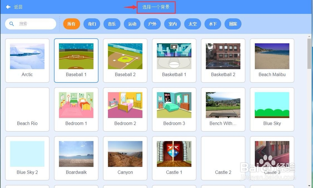Choose the Beach Rio backdrop
The width and height of the screenshot is (313, 188).
coord(27,109)
